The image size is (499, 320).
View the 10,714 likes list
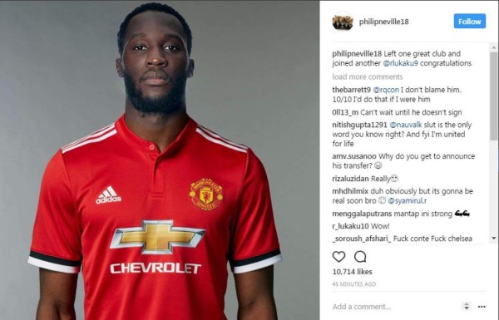353,272
